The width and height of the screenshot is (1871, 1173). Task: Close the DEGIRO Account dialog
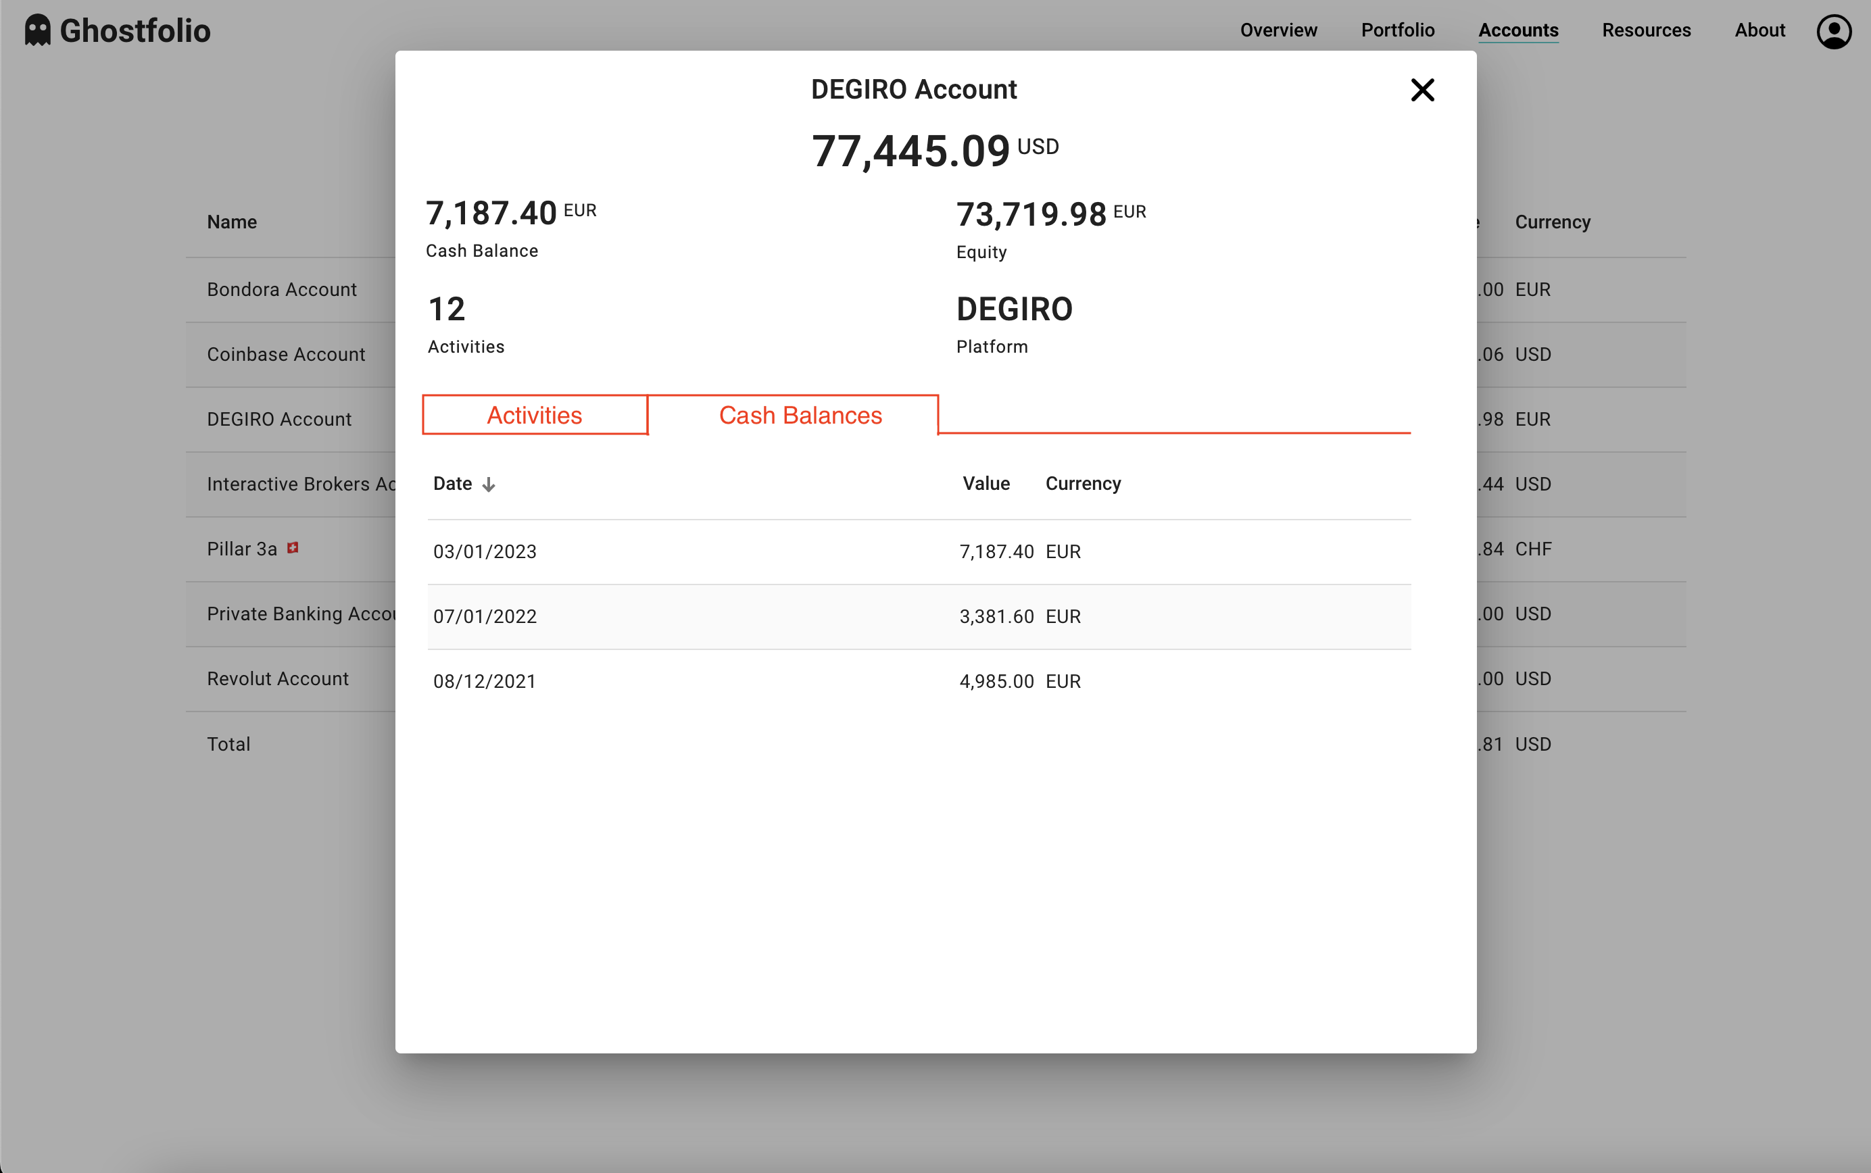(1422, 89)
